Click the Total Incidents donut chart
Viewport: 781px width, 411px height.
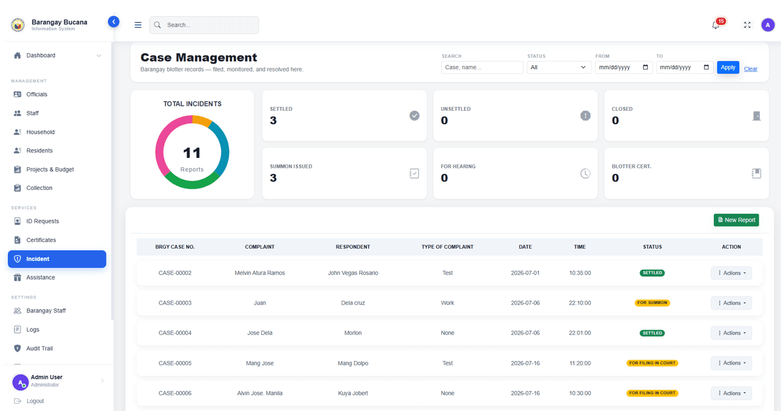192,152
